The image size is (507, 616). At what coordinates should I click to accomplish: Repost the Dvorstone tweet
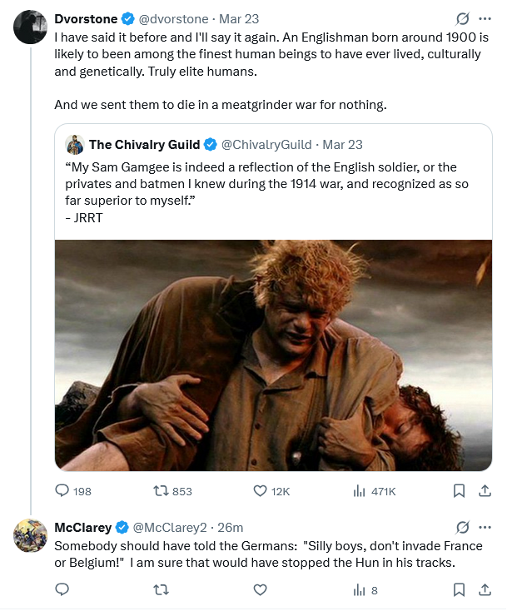point(162,491)
